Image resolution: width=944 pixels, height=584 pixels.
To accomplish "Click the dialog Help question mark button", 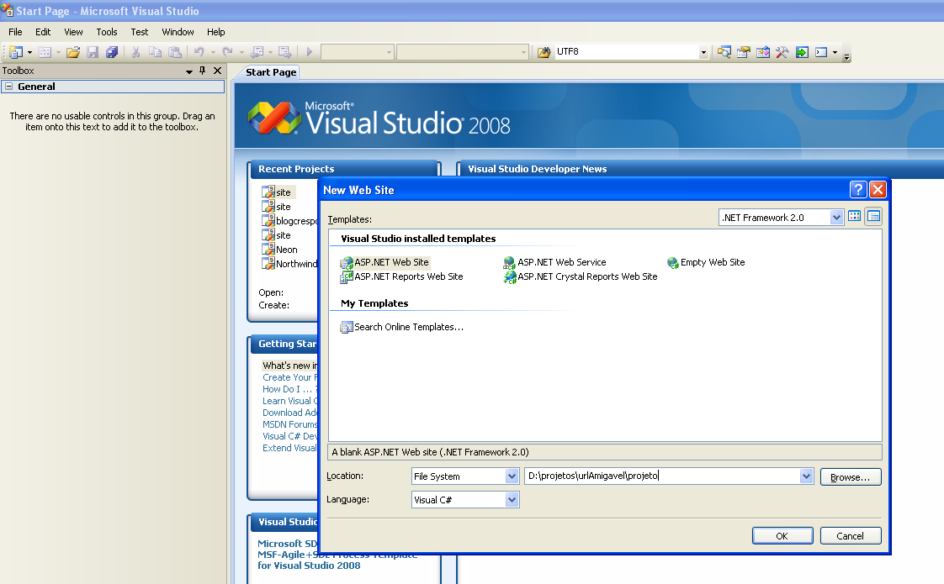I will click(x=858, y=190).
